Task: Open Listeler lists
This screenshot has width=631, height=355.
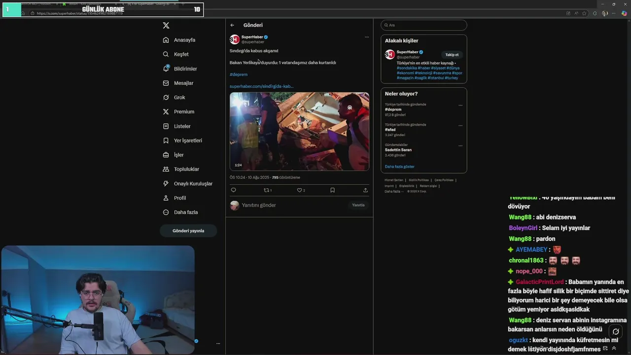Action: tap(176, 126)
